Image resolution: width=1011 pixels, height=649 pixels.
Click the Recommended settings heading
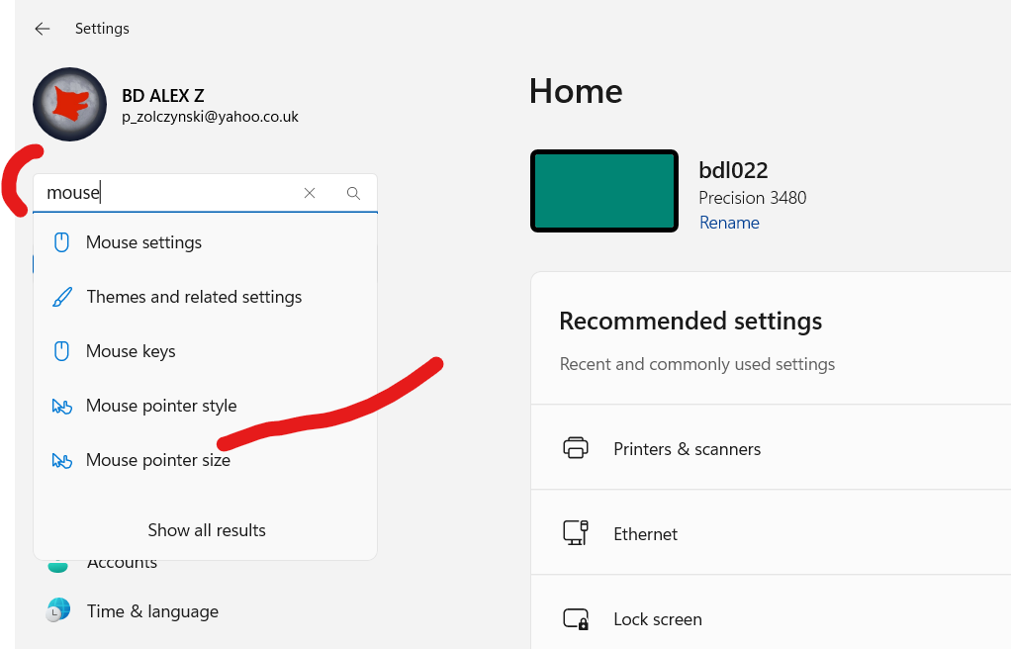click(690, 322)
